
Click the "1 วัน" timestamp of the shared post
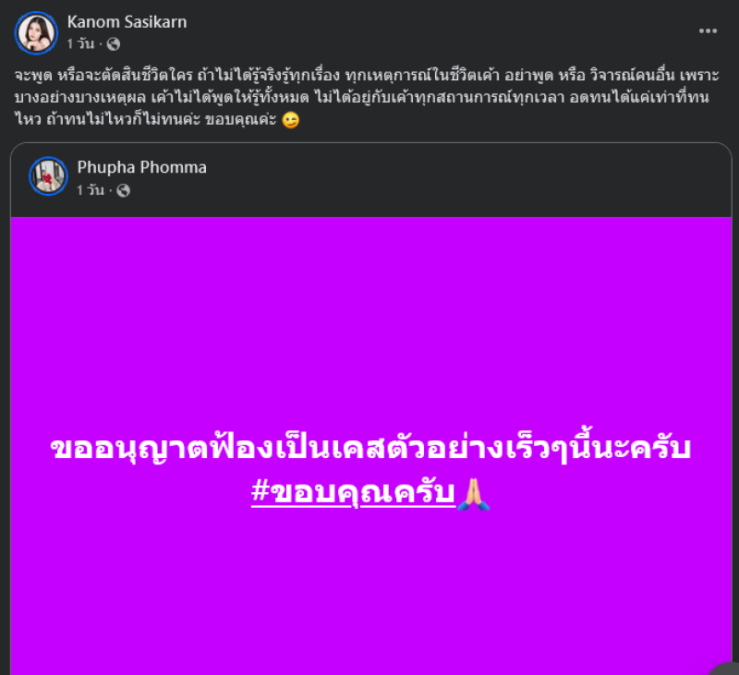point(91,190)
